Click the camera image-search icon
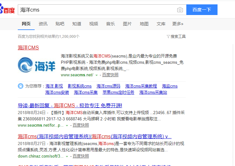The image size is (235, 166). point(180,10)
